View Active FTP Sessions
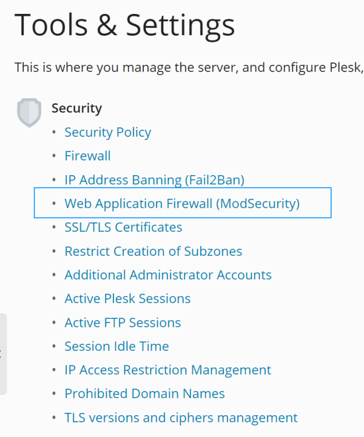 (123, 322)
